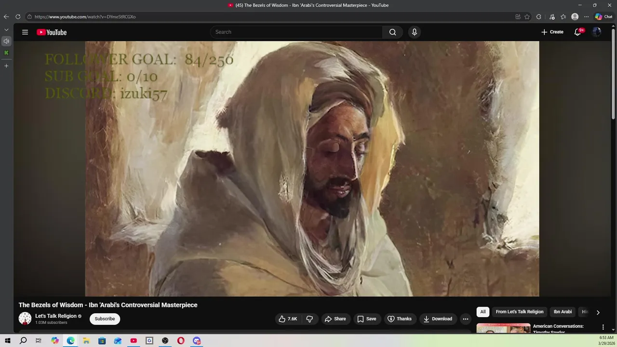Open Let's Talk Religion channel avatar
Viewport: 617px width, 347px height.
click(x=25, y=319)
